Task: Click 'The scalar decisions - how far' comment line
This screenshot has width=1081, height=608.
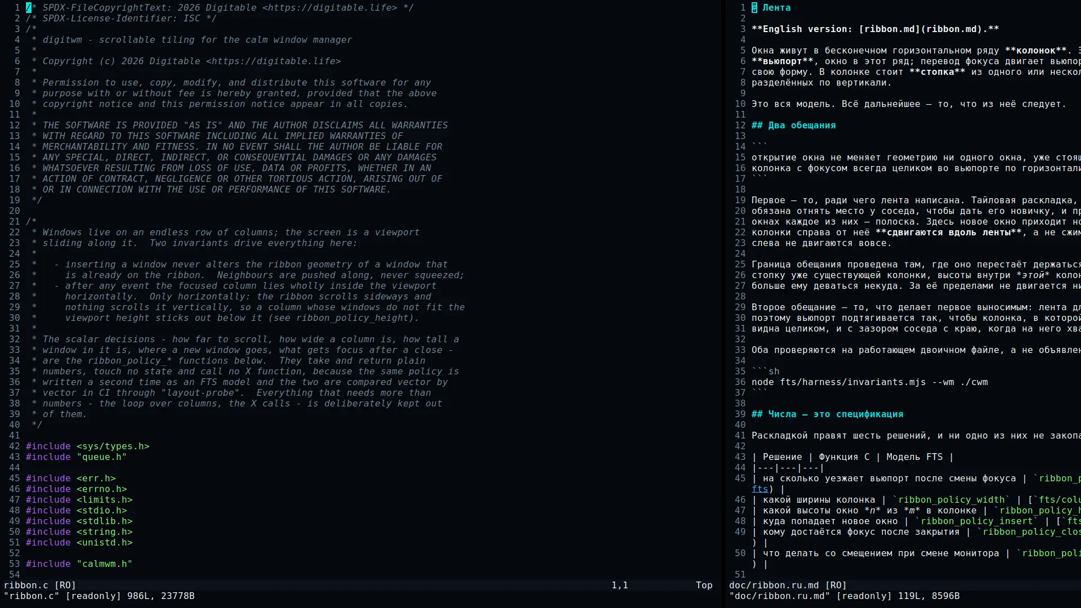Action: click(x=245, y=339)
